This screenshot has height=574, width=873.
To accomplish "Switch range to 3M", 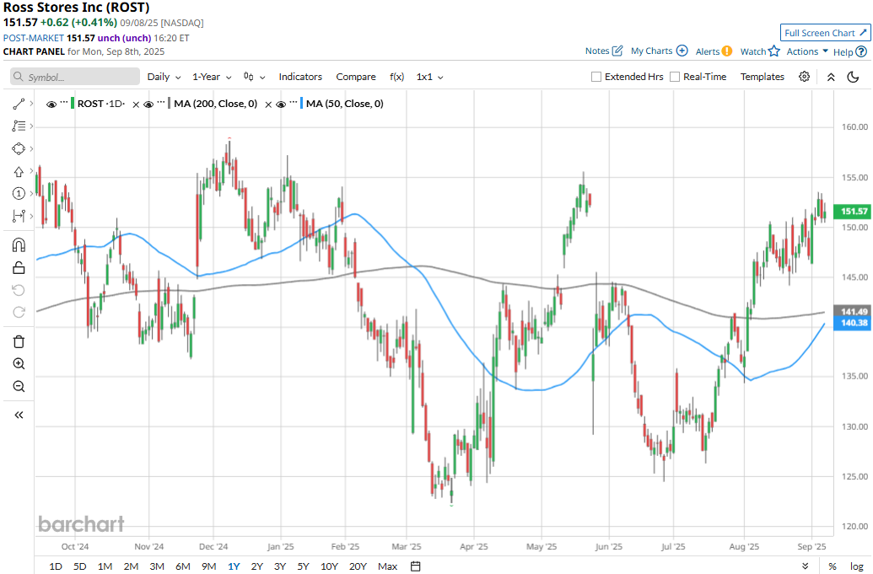I will (157, 566).
